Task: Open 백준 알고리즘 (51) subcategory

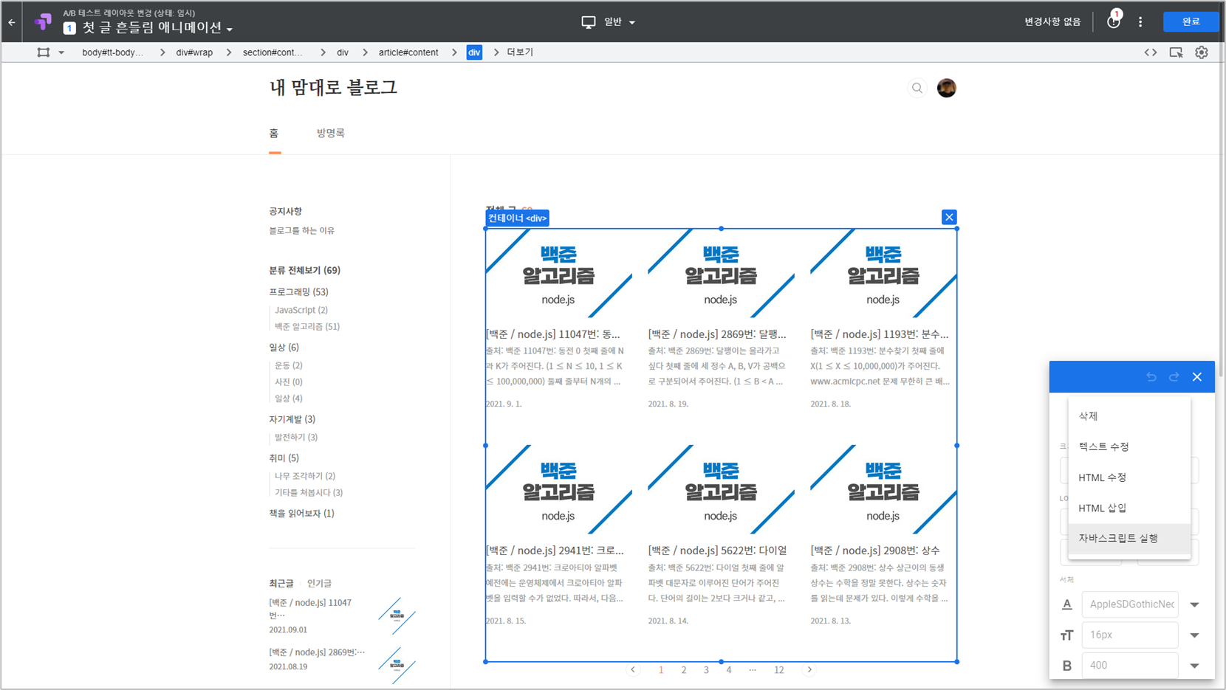Action: (x=307, y=326)
